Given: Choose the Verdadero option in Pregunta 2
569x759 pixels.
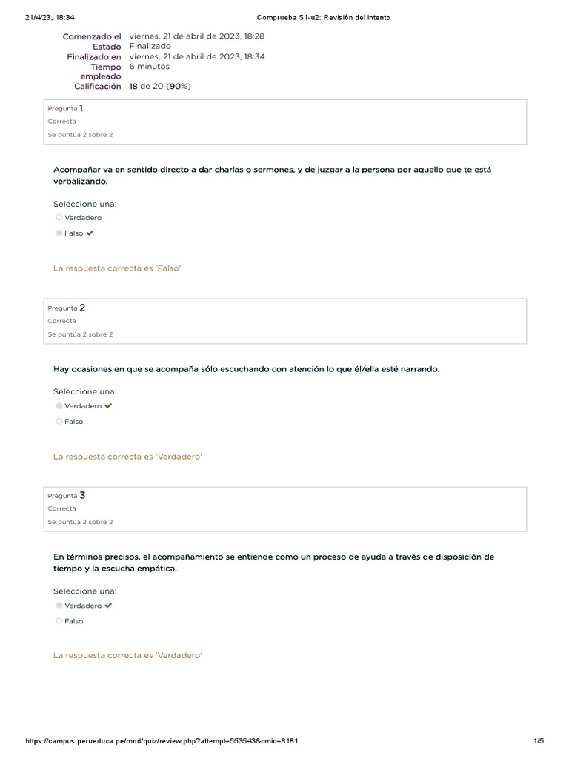Looking at the screenshot, I should [59, 406].
